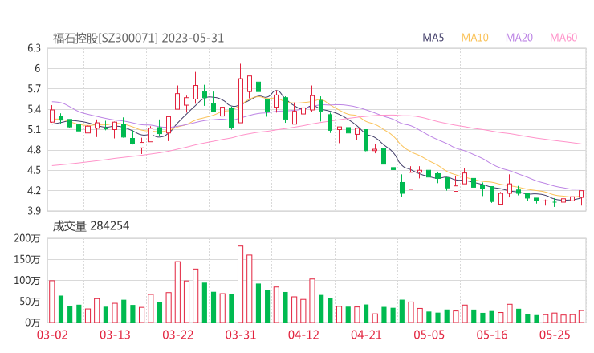594x353 pixels.
Task: Click the 4.5 price axis label
Action: click(x=34, y=170)
